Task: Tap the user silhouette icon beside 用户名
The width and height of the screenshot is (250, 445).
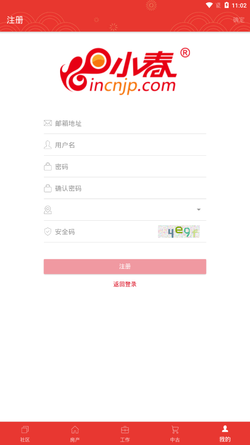Action: click(48, 145)
